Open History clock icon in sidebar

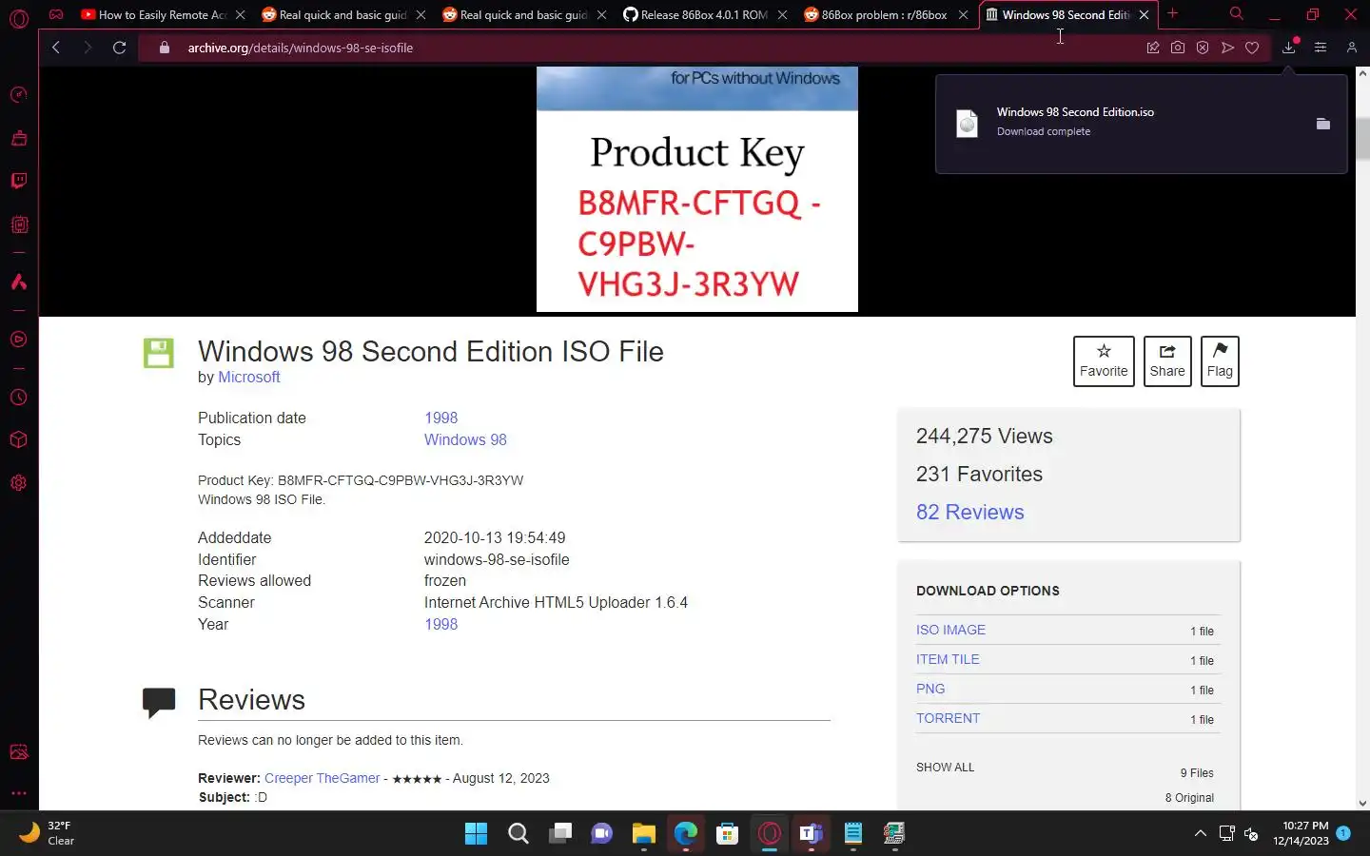(18, 398)
